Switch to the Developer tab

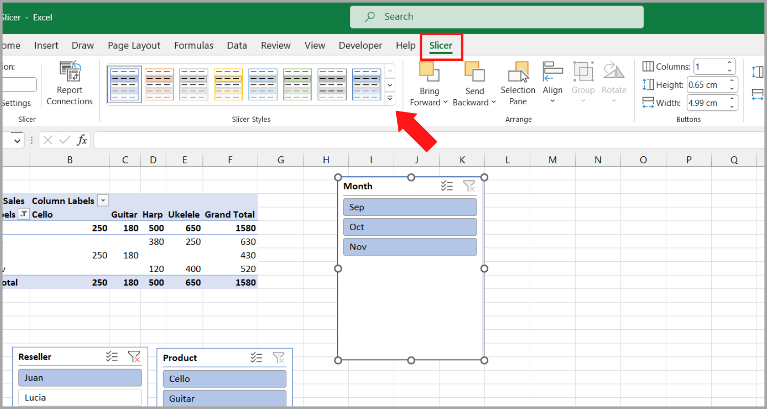[x=360, y=46]
